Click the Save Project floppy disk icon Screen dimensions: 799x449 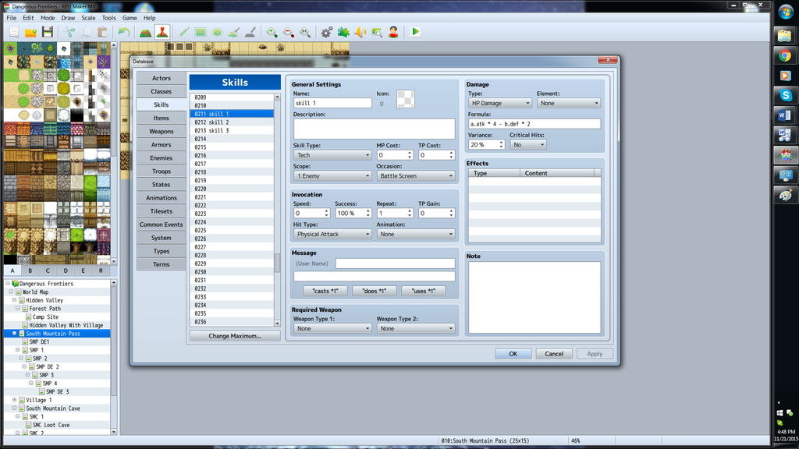pyautogui.click(x=48, y=32)
